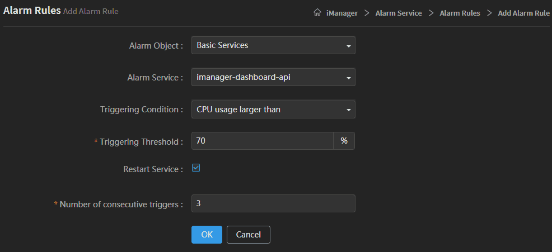Open the iManager breadcrumb link
The width and height of the screenshot is (552, 252).
click(342, 13)
